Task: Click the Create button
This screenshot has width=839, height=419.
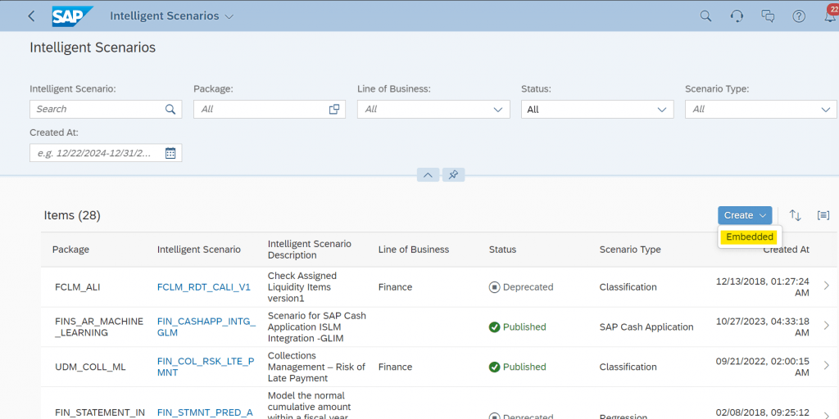Action: [x=745, y=215]
